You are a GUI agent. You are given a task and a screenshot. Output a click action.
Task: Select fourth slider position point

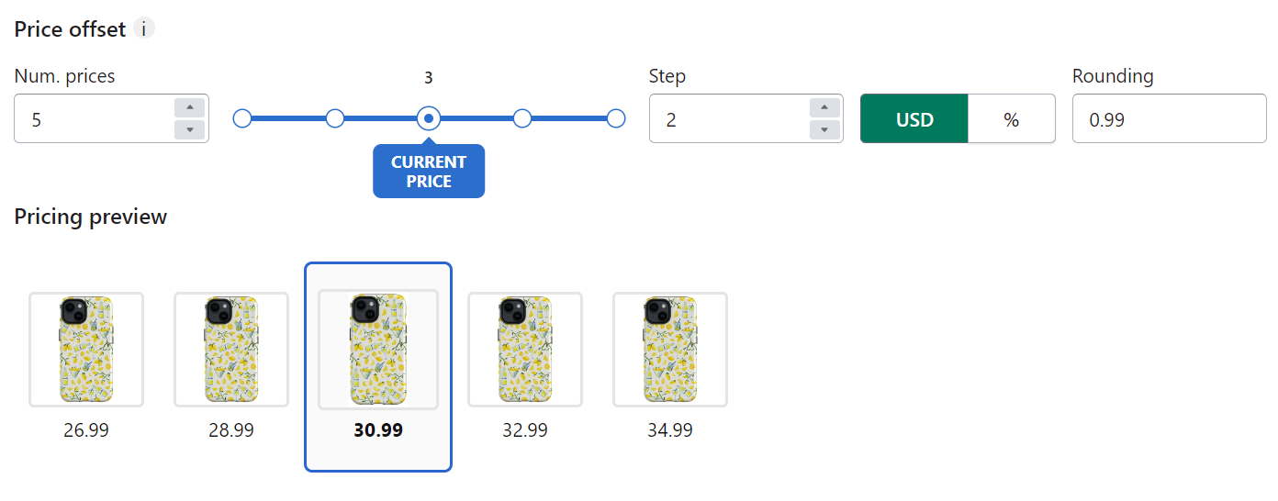[x=522, y=118]
